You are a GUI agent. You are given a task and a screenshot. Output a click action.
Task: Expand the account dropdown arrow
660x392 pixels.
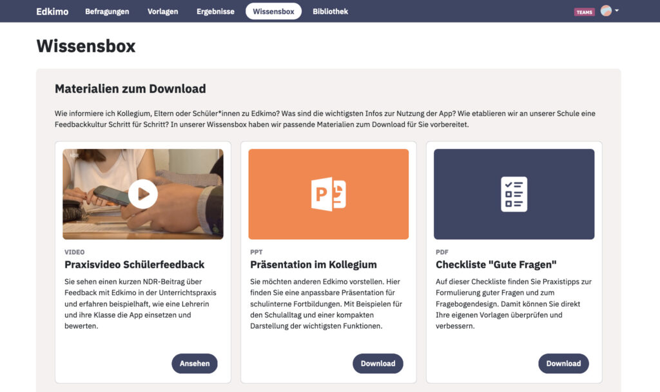617,10
